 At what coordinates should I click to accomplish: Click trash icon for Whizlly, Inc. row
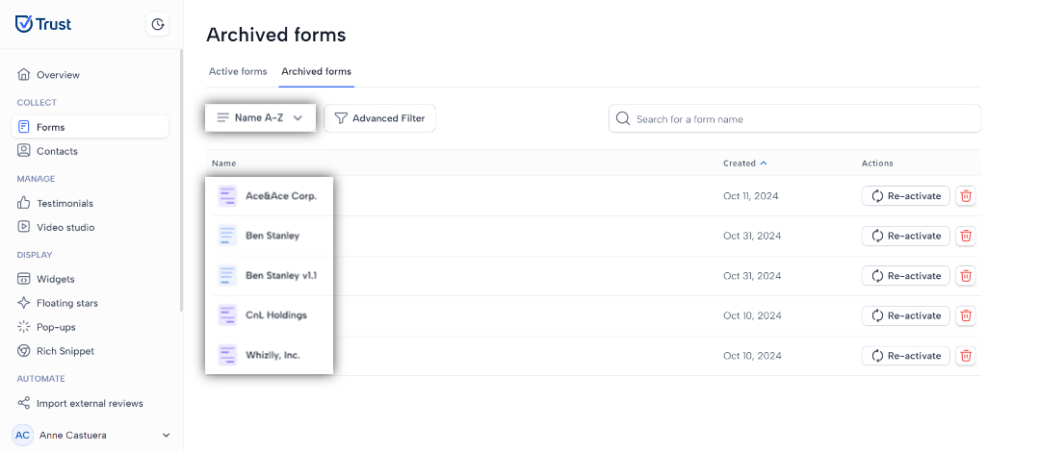tap(966, 356)
